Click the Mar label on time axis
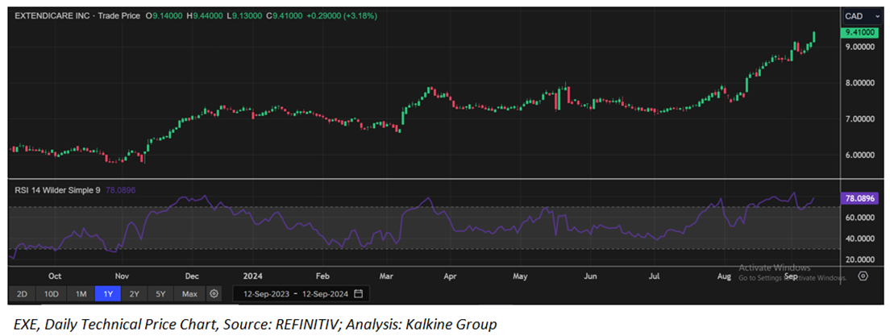 point(386,276)
